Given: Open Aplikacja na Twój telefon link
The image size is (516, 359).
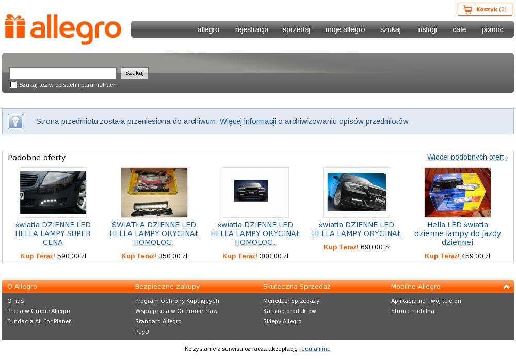Looking at the screenshot, I should tap(426, 301).
